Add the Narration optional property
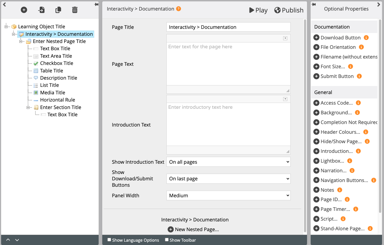384x245 pixels. (316, 171)
